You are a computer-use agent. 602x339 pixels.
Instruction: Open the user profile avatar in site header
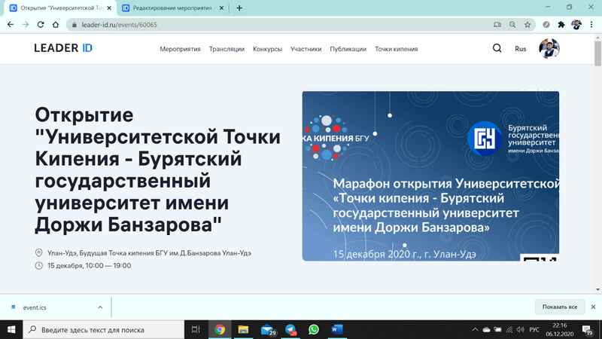coord(549,49)
